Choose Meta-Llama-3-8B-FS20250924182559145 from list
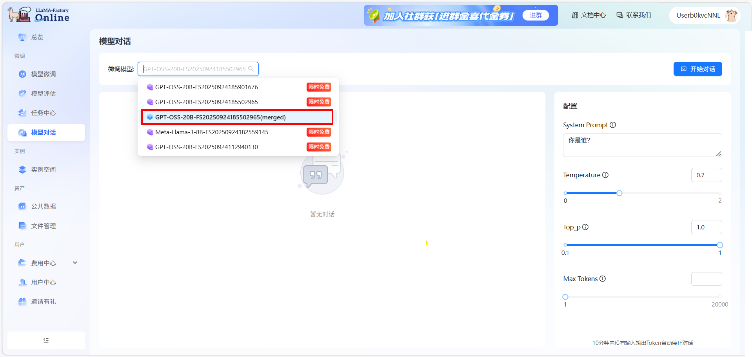The image size is (752, 357). point(212,132)
